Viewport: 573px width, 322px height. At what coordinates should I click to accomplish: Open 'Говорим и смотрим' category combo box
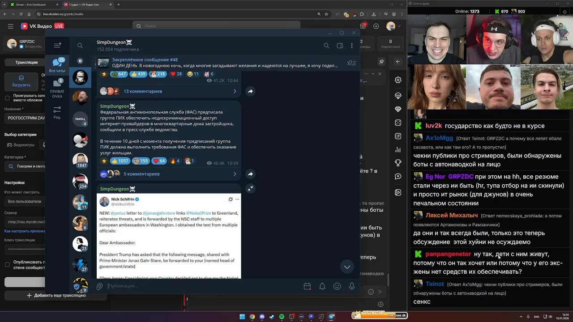tap(25, 166)
